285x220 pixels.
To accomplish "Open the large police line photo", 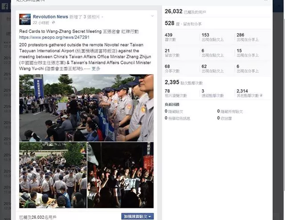I will pos(86,108).
